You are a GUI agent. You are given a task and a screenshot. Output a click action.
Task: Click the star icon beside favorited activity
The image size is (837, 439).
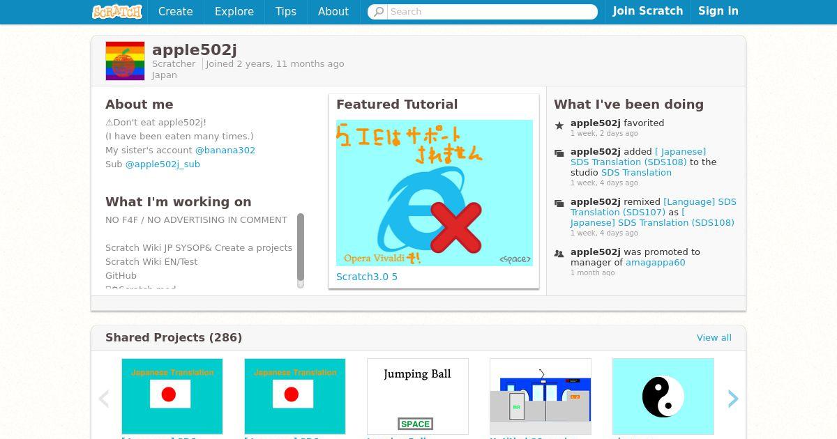[x=559, y=125]
